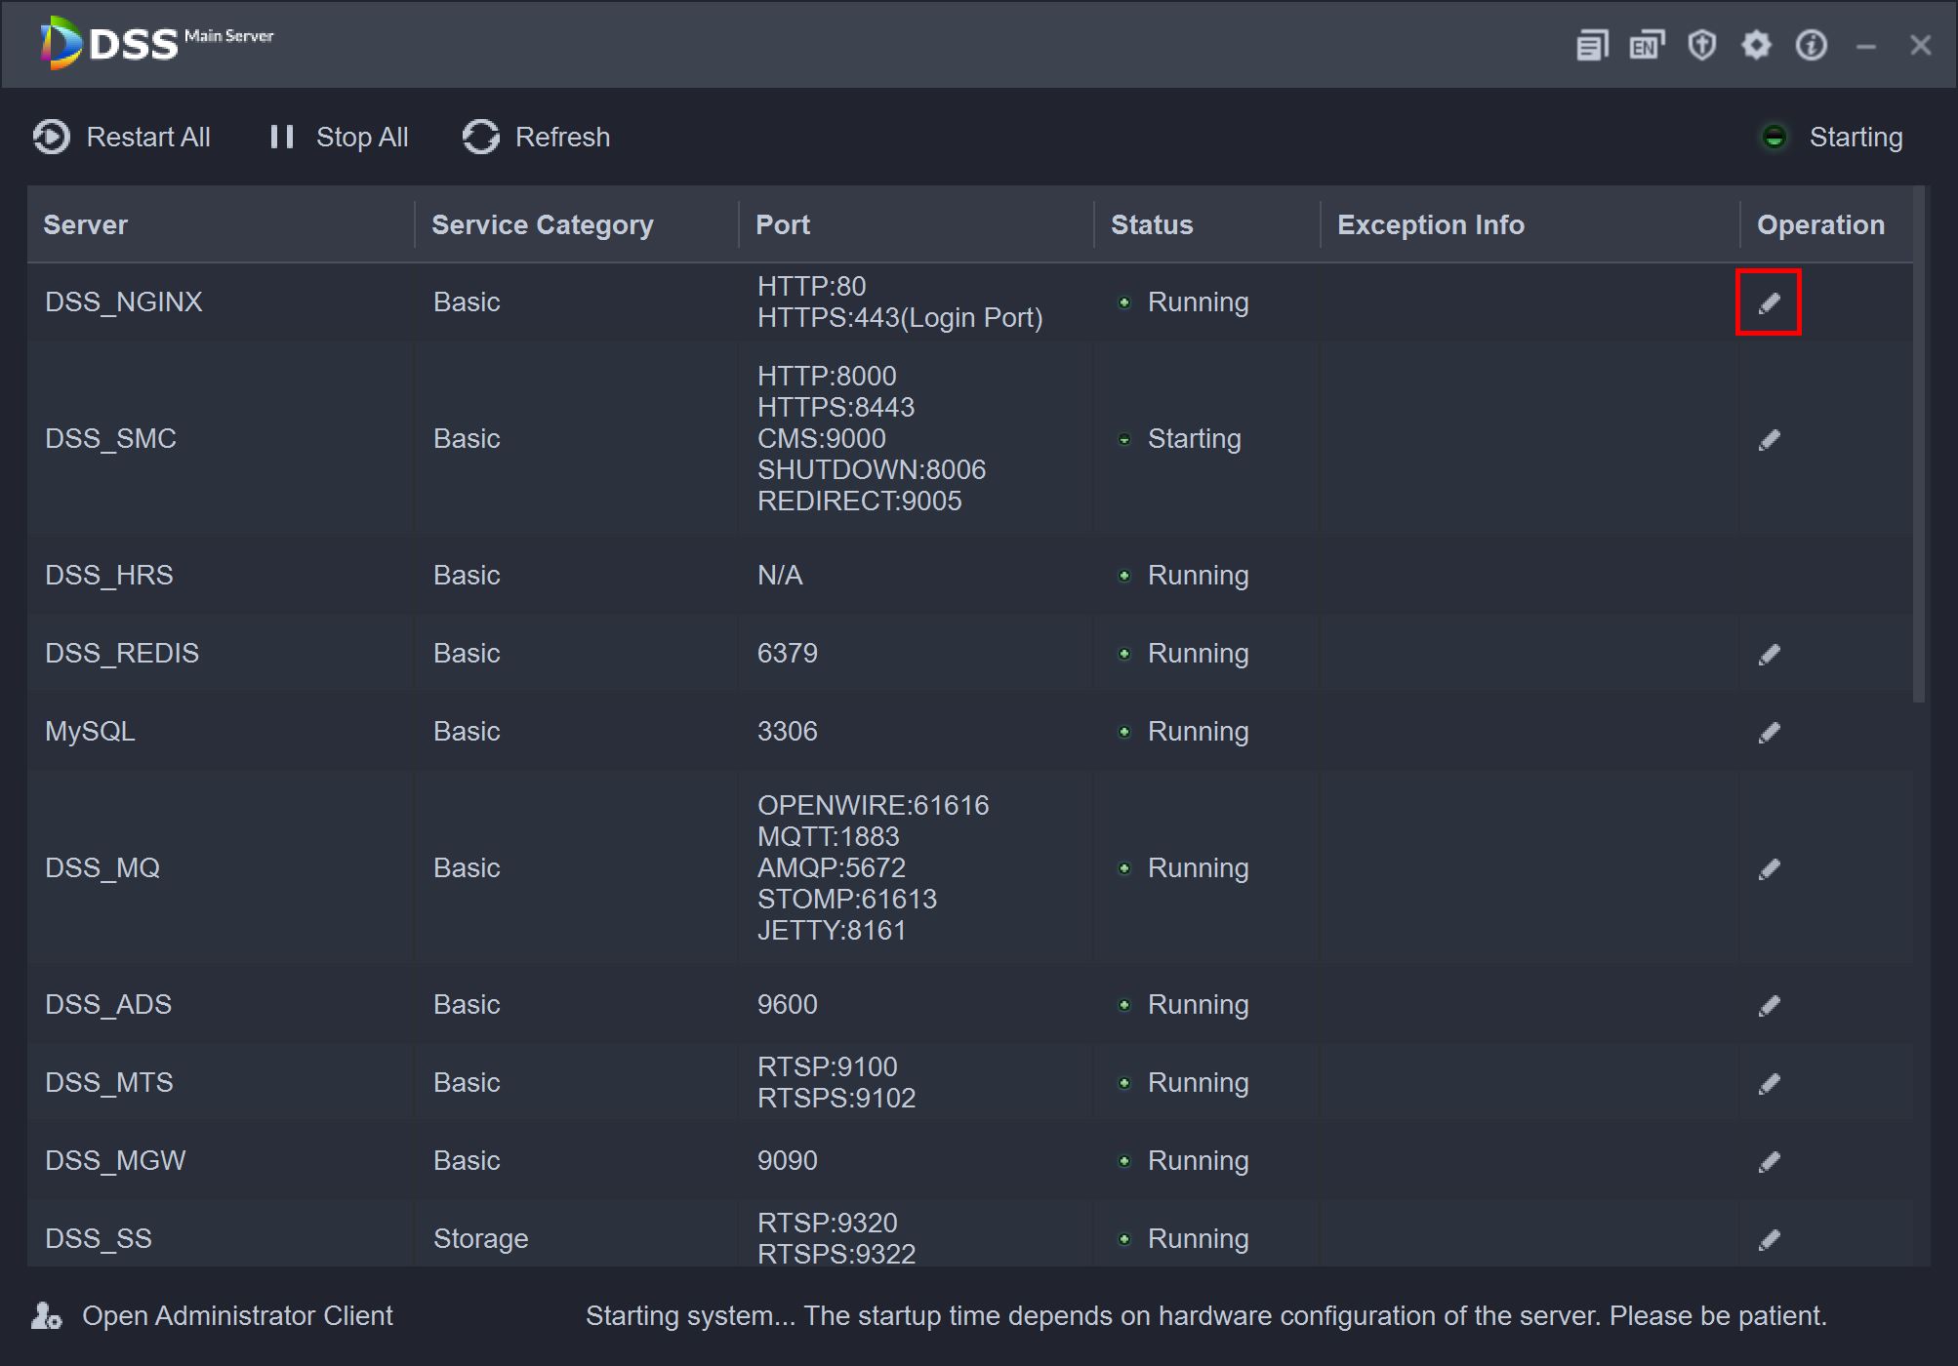Edit the MySQL port setting
The width and height of the screenshot is (1958, 1366).
click(x=1769, y=733)
